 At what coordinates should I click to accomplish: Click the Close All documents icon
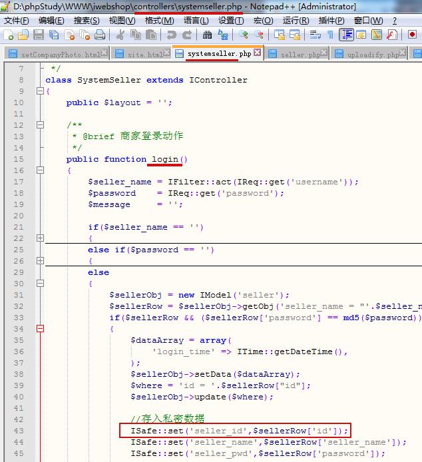[x=85, y=35]
